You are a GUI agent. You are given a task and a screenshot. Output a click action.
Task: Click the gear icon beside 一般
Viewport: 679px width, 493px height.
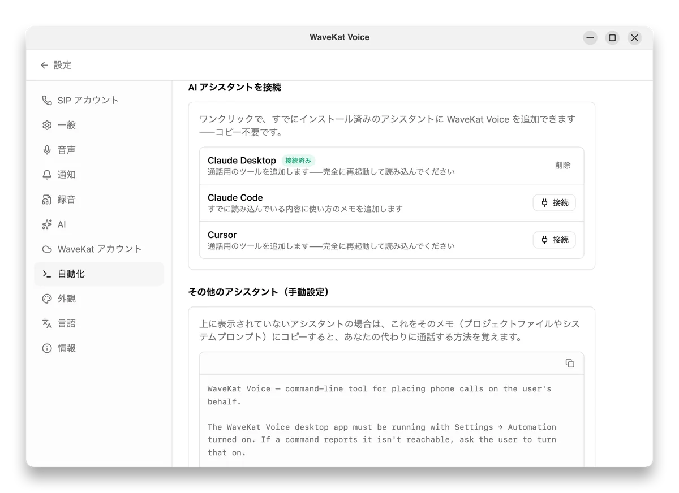tap(47, 125)
